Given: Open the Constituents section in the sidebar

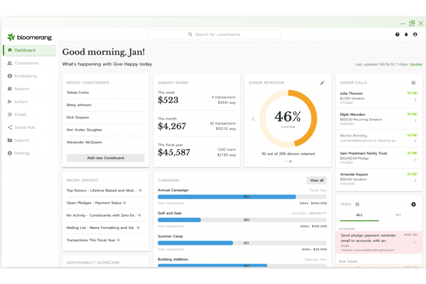Looking at the screenshot, I should [26, 63].
